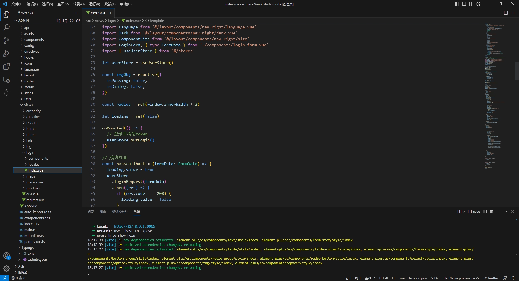
Task: Split the editor to the right
Action: click(506, 13)
